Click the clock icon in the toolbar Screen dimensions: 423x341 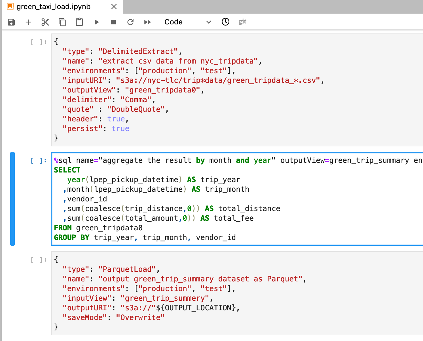tap(225, 22)
